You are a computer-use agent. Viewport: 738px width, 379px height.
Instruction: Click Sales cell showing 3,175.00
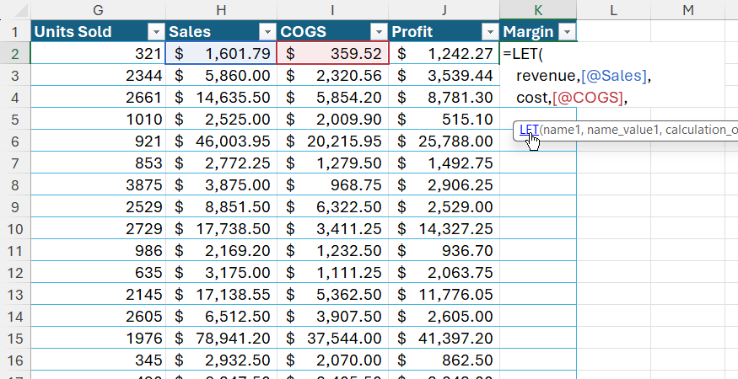[x=221, y=273]
